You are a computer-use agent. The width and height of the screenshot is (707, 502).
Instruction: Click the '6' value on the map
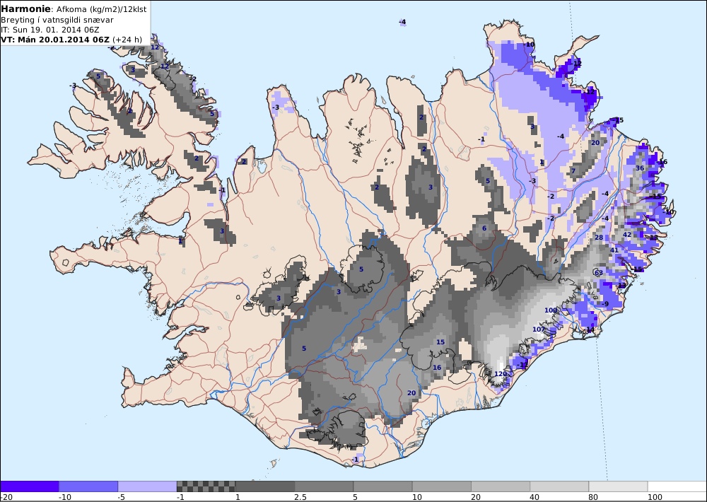click(x=484, y=228)
